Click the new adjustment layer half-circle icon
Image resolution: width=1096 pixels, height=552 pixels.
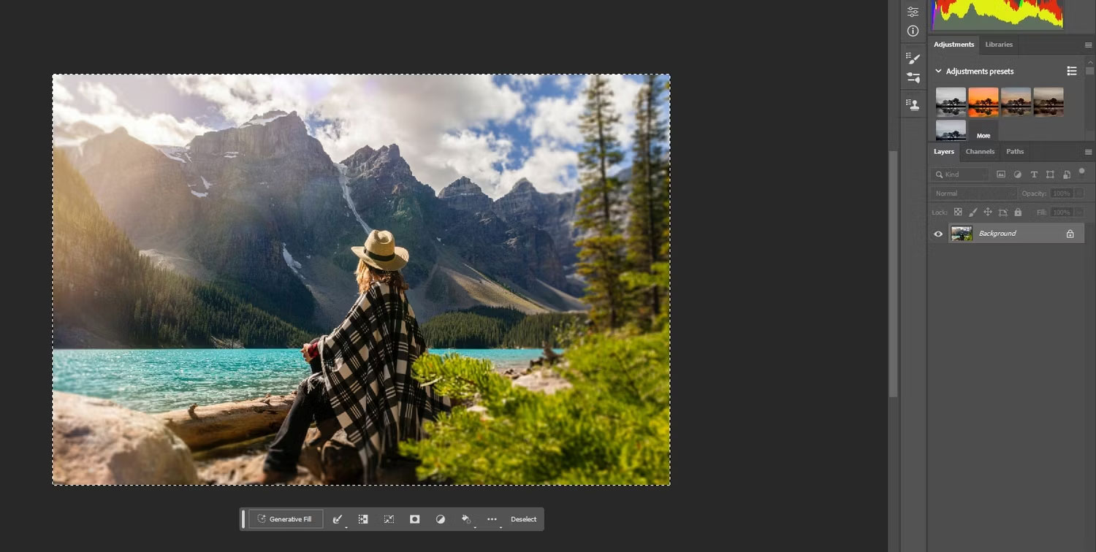coord(440,519)
